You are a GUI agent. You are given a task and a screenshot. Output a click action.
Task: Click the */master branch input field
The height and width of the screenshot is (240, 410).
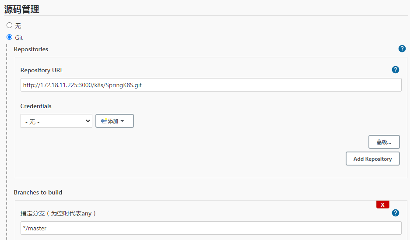point(211,228)
